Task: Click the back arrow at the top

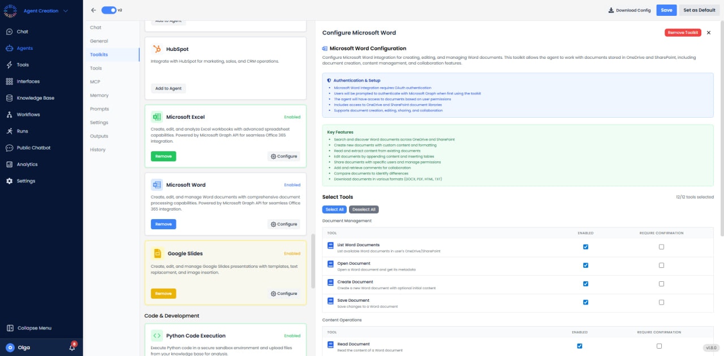Action: coord(93,10)
